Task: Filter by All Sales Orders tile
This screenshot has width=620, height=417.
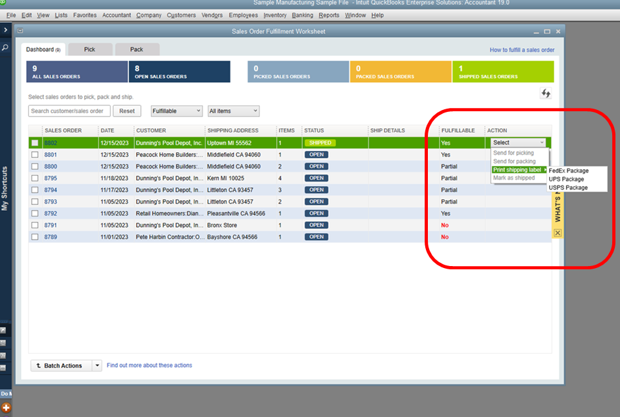Action: (77, 72)
